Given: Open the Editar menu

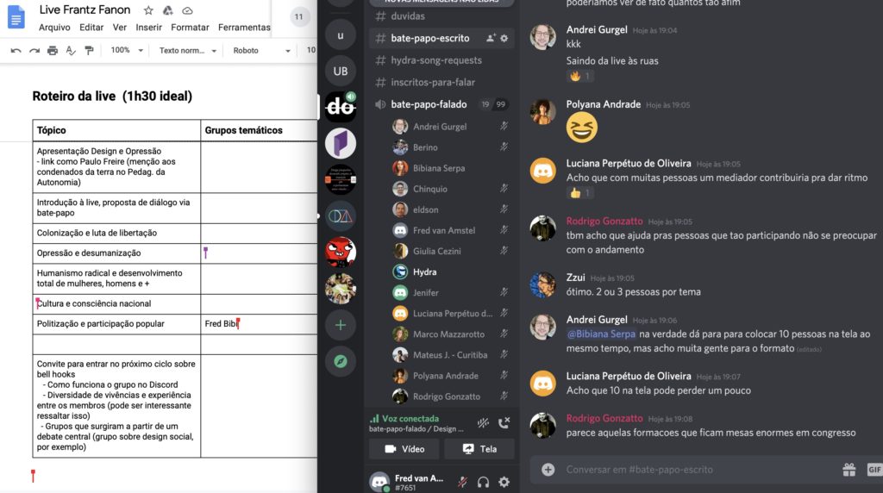Looking at the screenshot, I should (91, 27).
